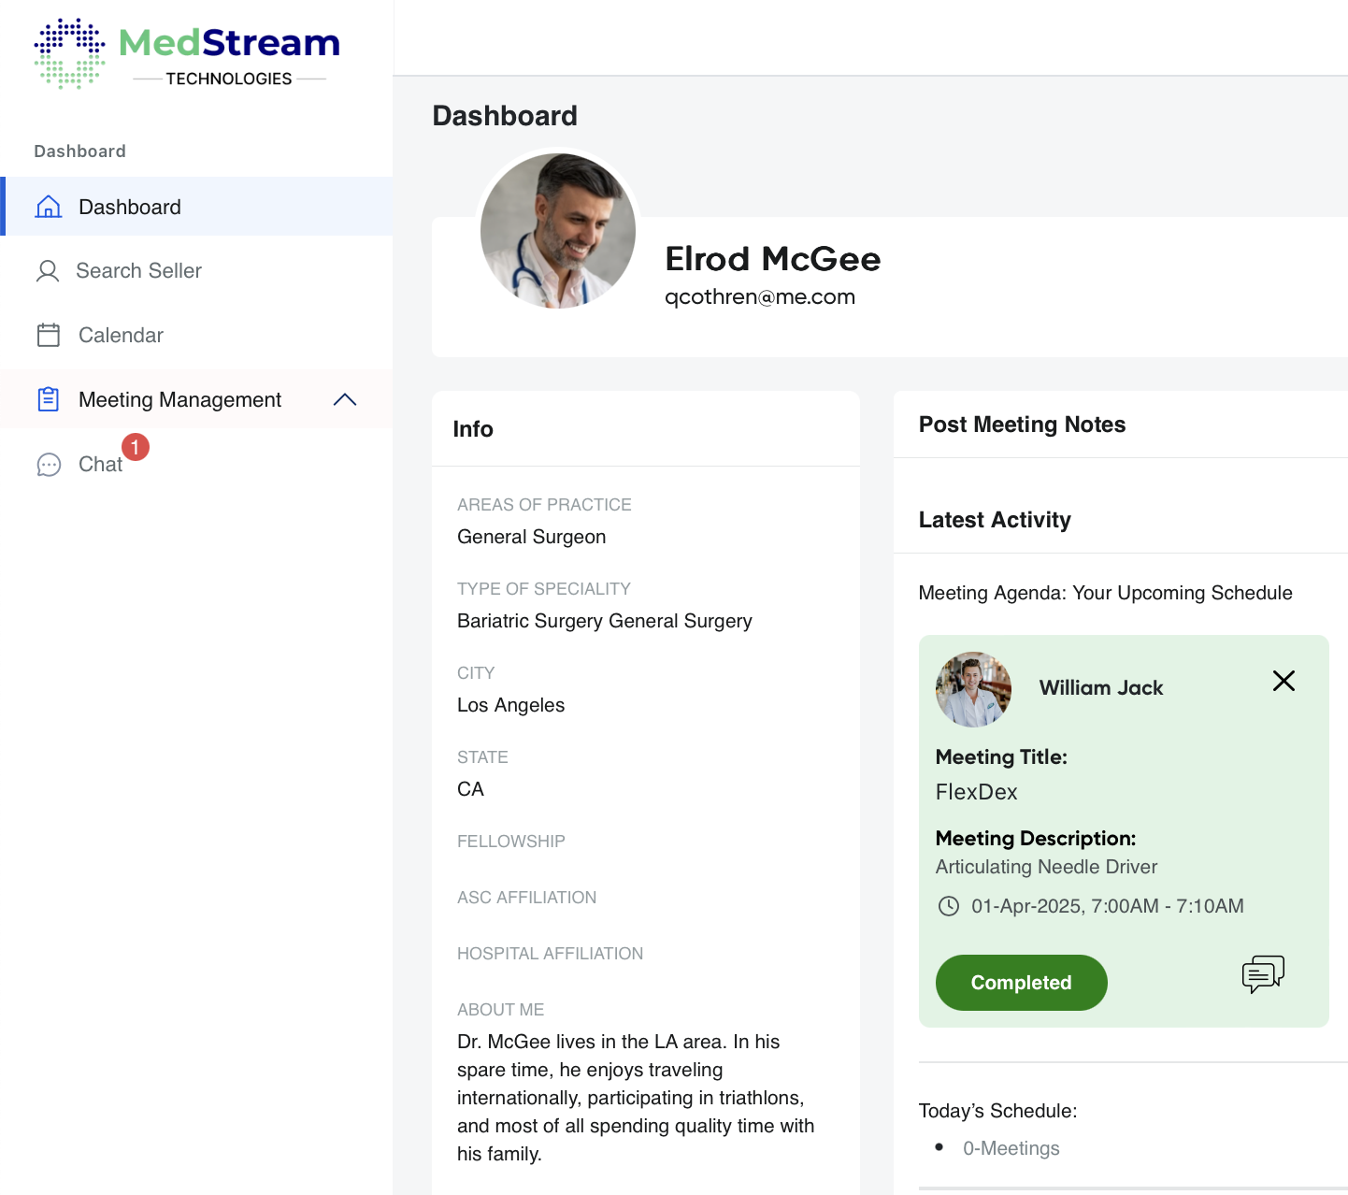Go to Search Seller page
This screenshot has height=1195, width=1348.
(x=138, y=271)
